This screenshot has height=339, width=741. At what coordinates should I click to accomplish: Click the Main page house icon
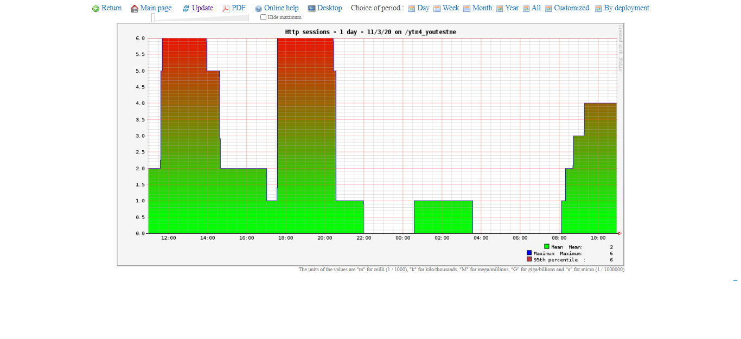point(135,9)
